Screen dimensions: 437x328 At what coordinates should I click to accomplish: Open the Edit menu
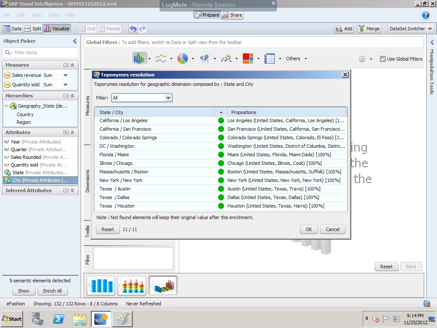click(21, 15)
